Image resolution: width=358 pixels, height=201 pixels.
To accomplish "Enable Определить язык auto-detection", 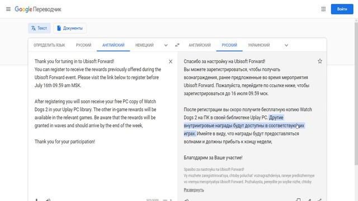I will (49, 45).
